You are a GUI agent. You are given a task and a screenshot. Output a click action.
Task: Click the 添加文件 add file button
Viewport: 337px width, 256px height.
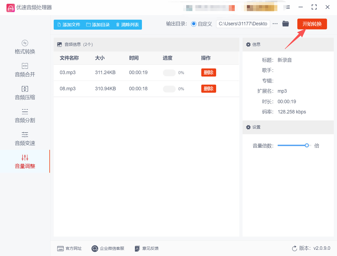pyautogui.click(x=69, y=25)
